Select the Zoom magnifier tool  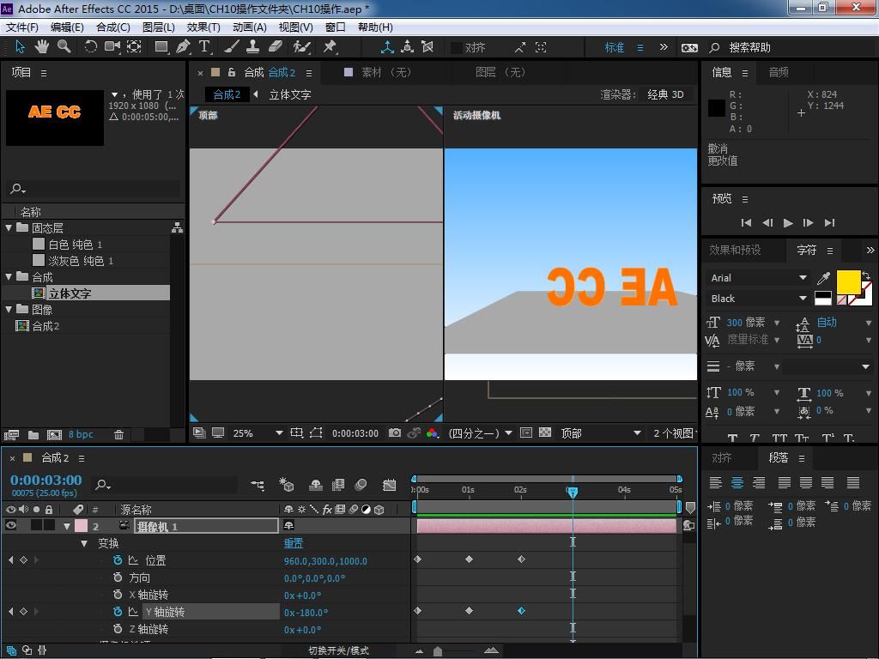pyautogui.click(x=64, y=47)
